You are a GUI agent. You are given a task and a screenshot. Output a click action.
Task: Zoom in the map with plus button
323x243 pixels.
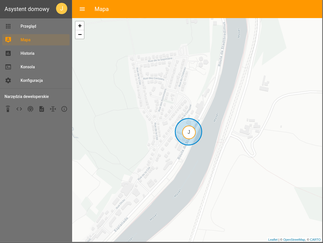coord(80,26)
